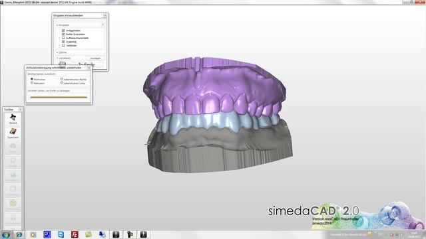426x239 pixels.
Task: Select the Laterotrusion Links radio button
Action: tap(62, 83)
